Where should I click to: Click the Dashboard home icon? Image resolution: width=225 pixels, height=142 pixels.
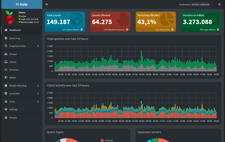(x=6, y=30)
